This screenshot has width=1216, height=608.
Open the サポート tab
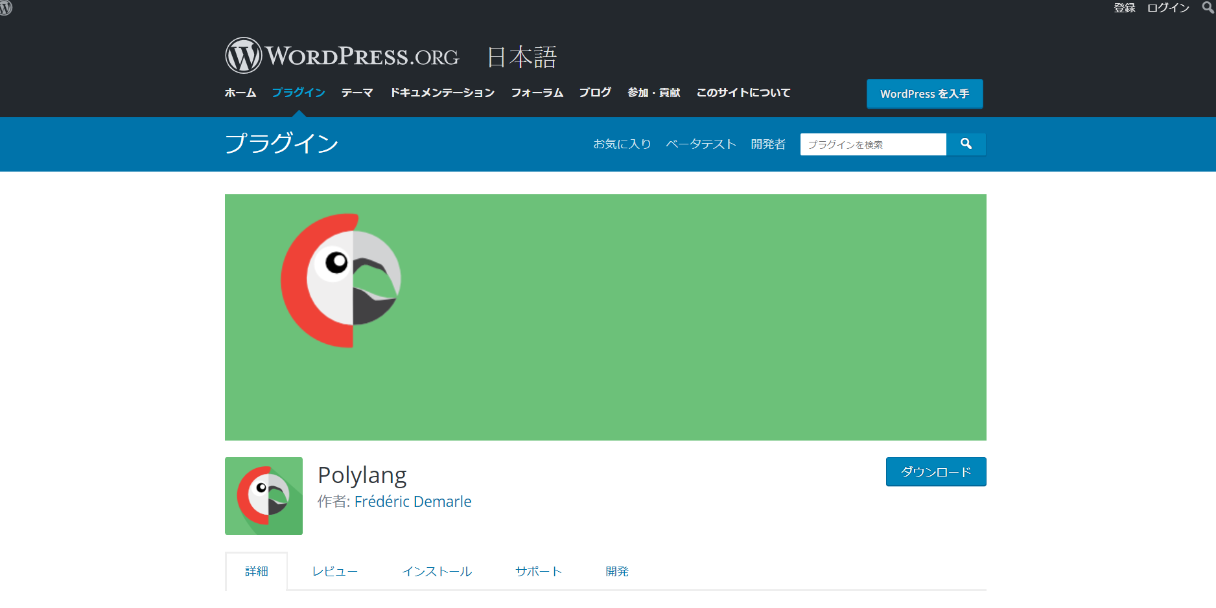coord(538,572)
